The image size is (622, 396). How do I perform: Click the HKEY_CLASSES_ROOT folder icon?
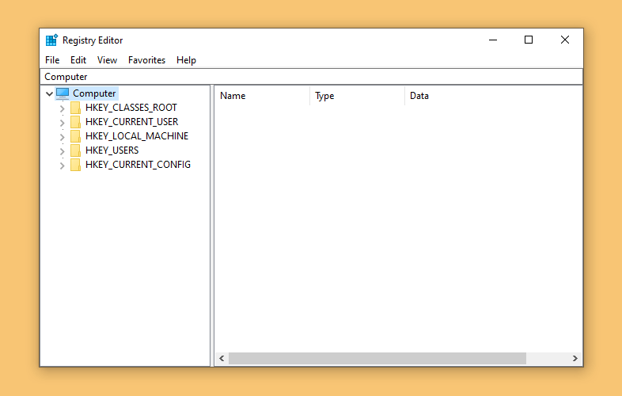(75, 108)
